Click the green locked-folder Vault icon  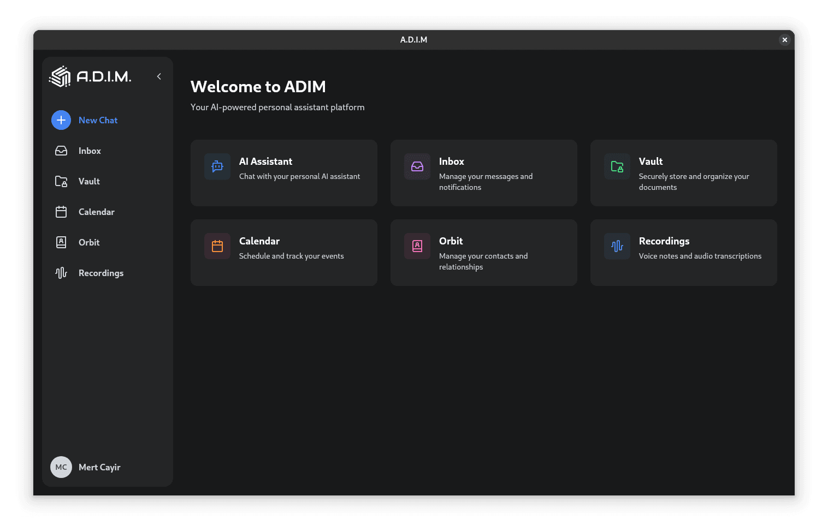point(617,166)
